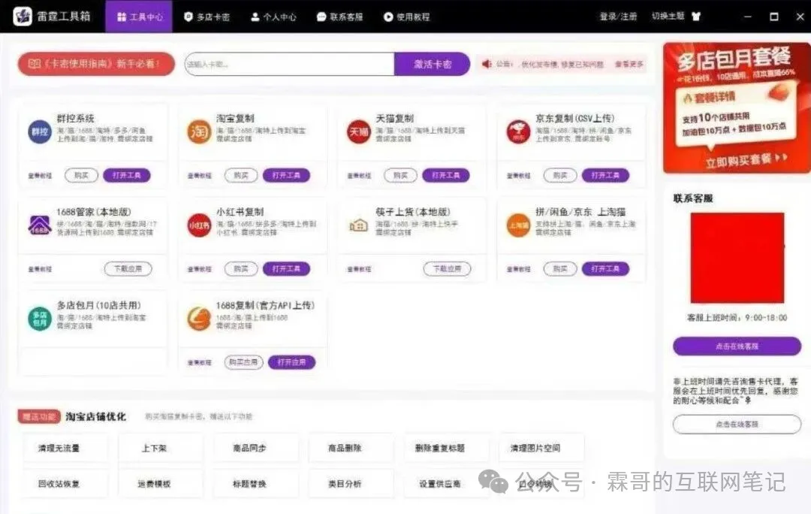This screenshot has width=811, height=514.
Task: Open the 工具中心 tab
Action: pyautogui.click(x=139, y=17)
